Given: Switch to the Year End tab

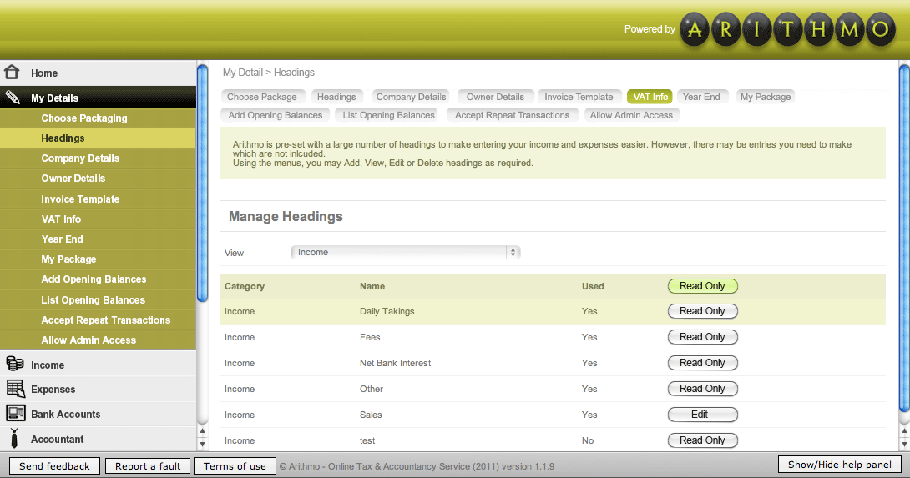Looking at the screenshot, I should pyautogui.click(x=701, y=97).
